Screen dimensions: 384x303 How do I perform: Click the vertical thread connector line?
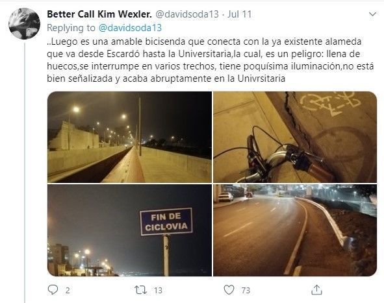pos(25,173)
